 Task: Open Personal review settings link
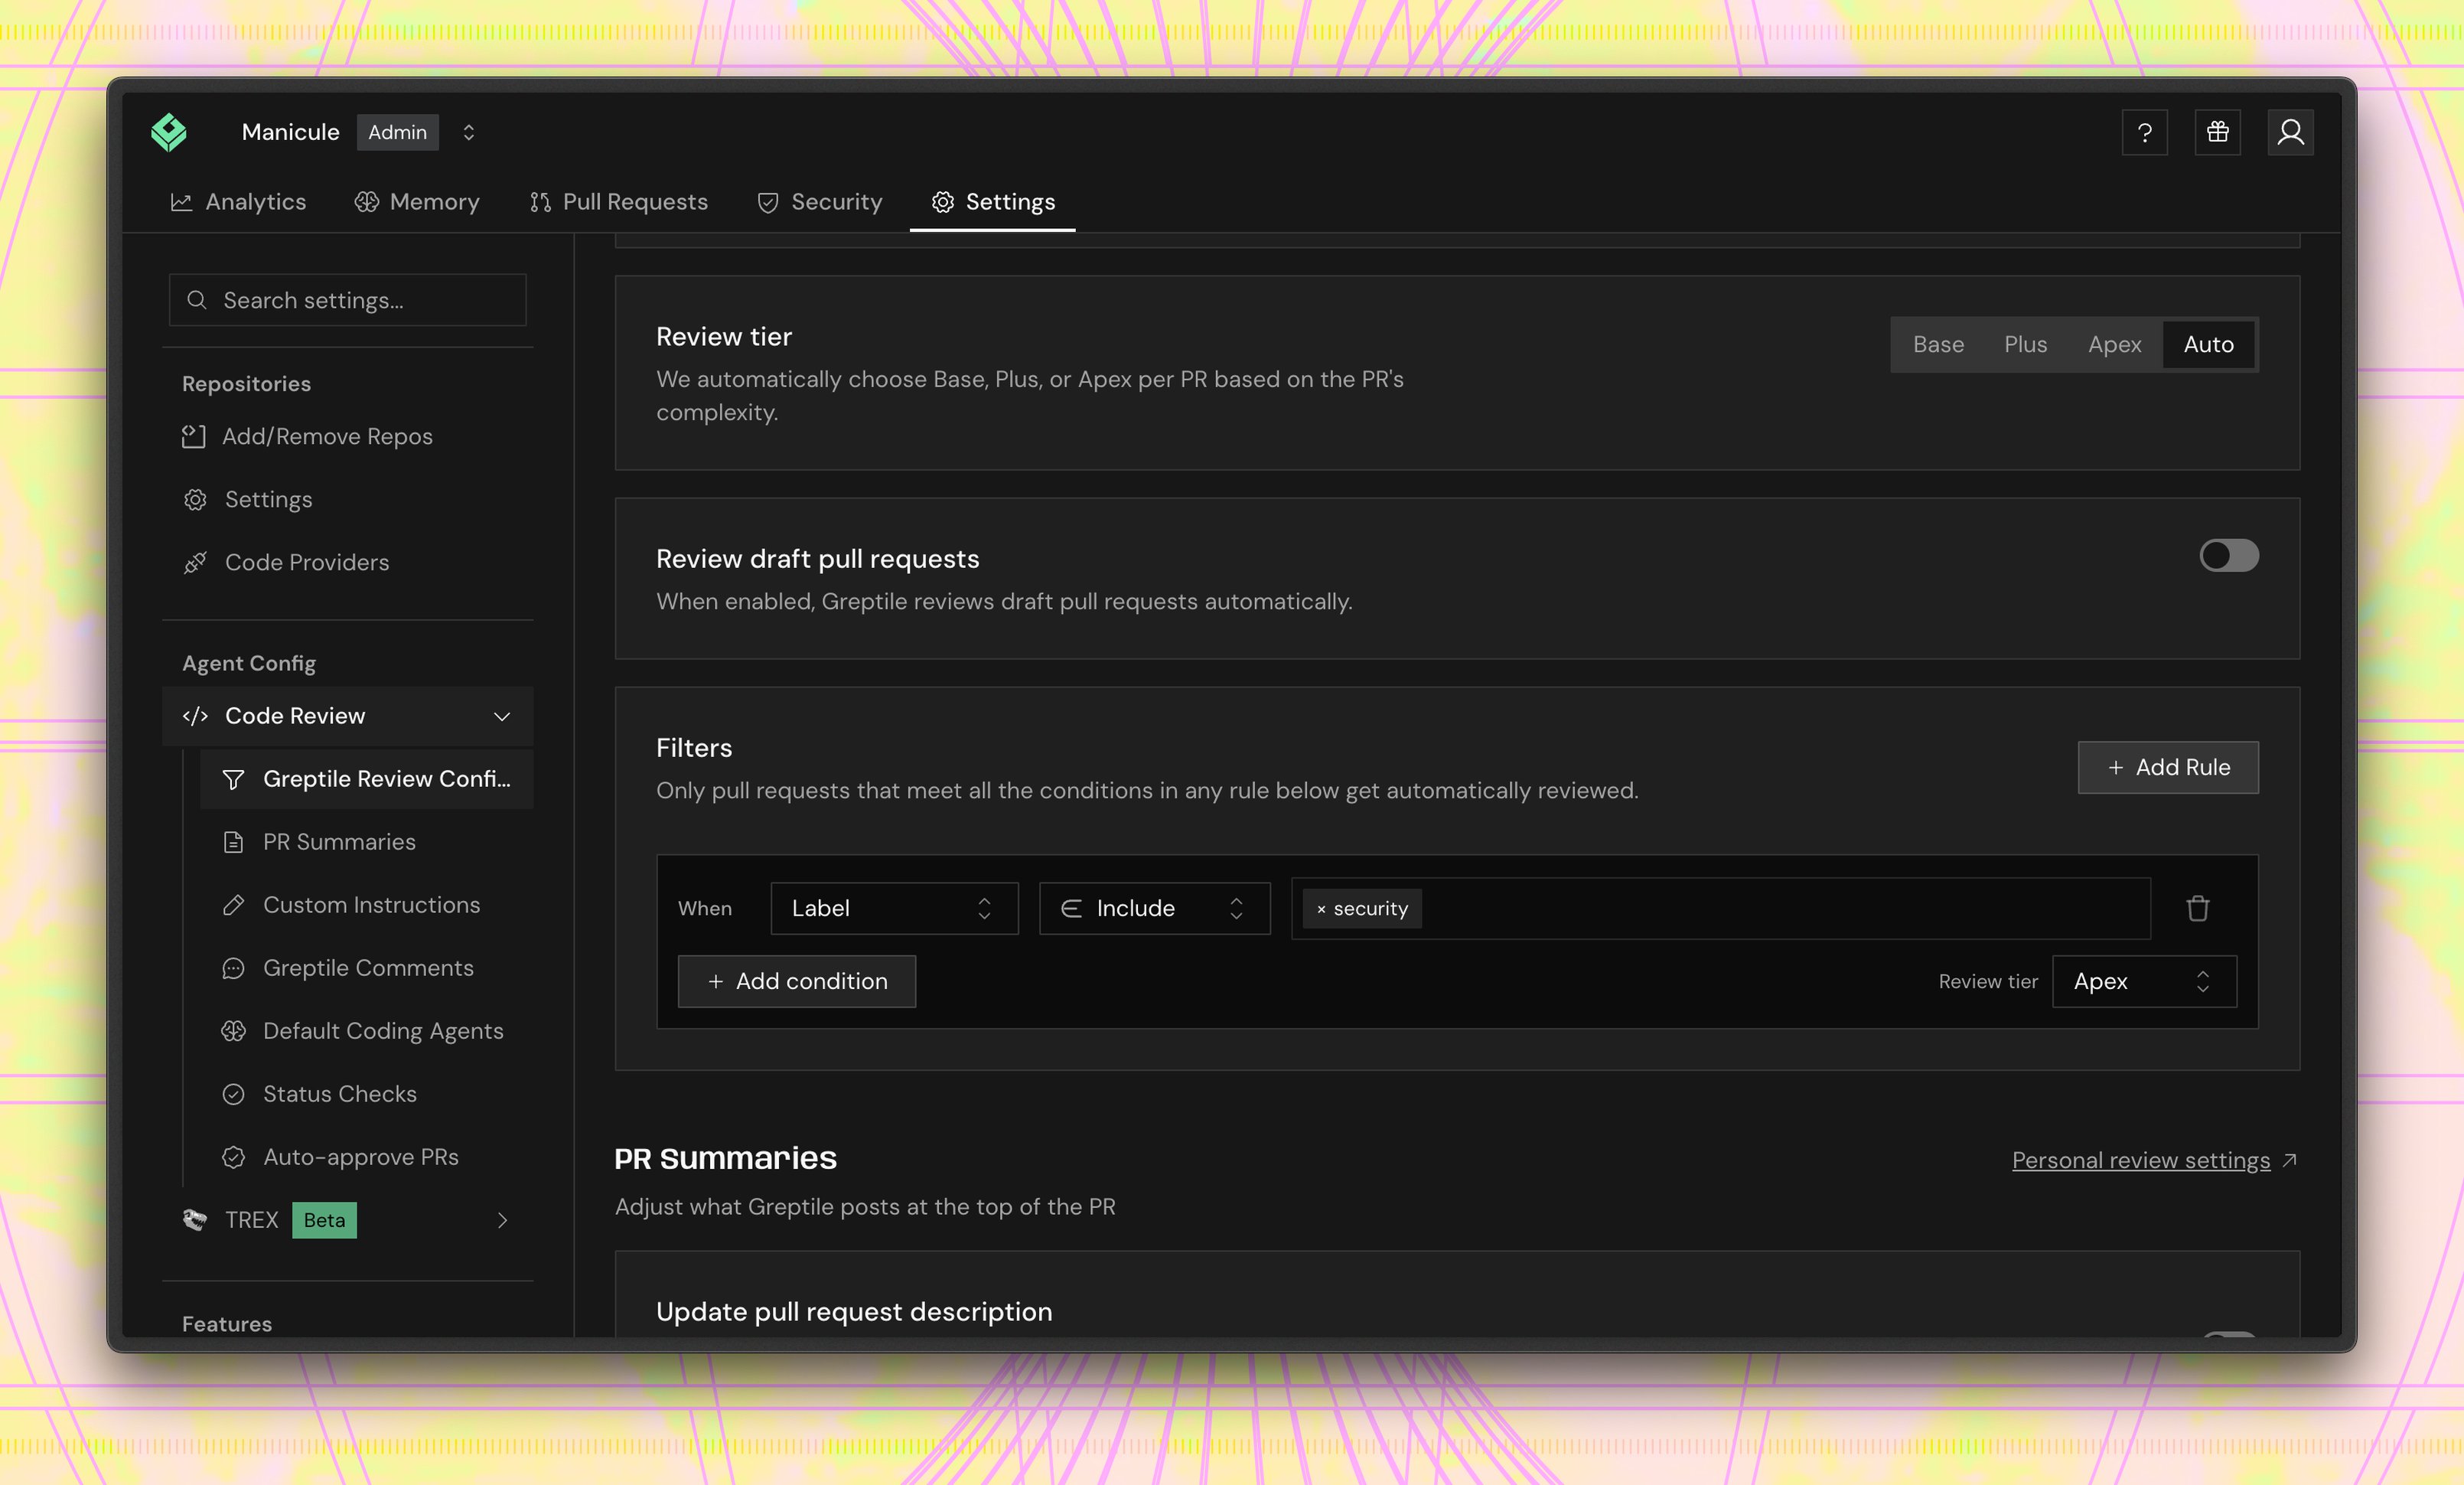2153,1160
